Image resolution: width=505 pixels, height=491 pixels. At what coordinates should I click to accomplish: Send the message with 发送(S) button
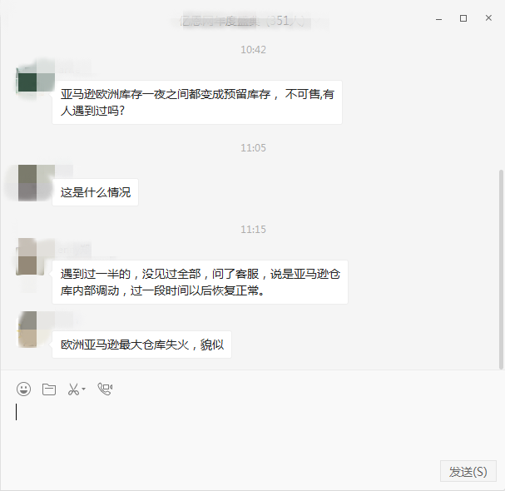[468, 471]
